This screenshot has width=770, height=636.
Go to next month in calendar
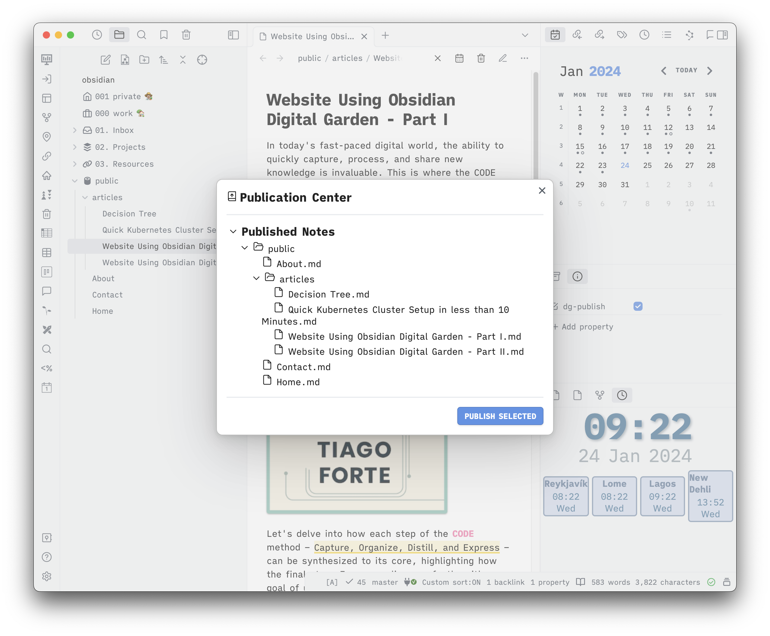(709, 71)
